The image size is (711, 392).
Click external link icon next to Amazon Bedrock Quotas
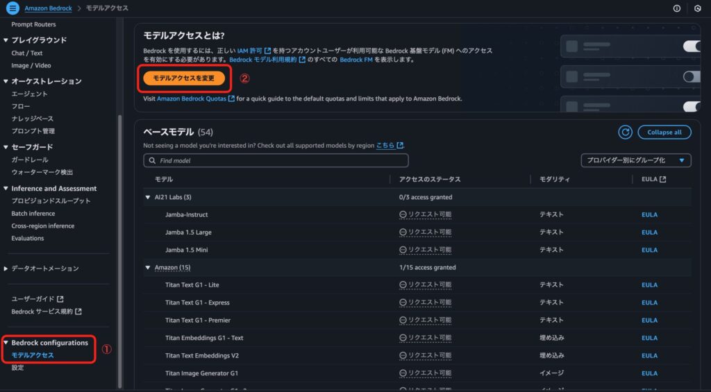(x=231, y=99)
